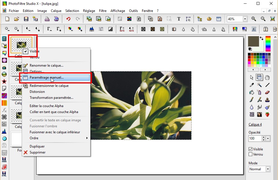Choose Paramétrage manuel from context menu
Screen dimensions: 278x180
[47, 77]
